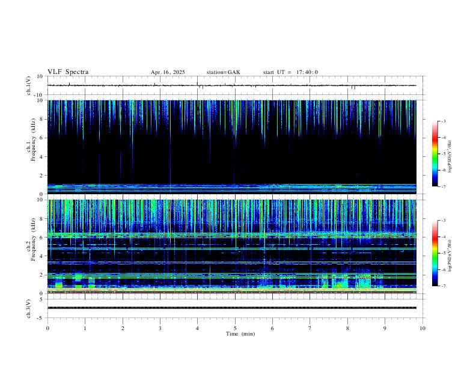The image size is (476, 368).
Task: Click time axis tick label "4"
Action: point(198,328)
